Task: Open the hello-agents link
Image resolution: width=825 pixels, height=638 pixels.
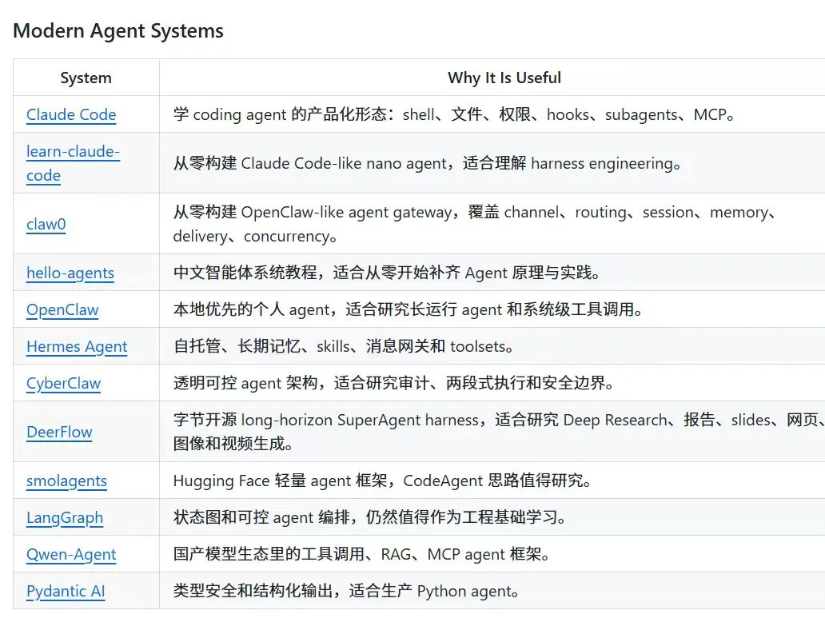Action: coord(70,273)
